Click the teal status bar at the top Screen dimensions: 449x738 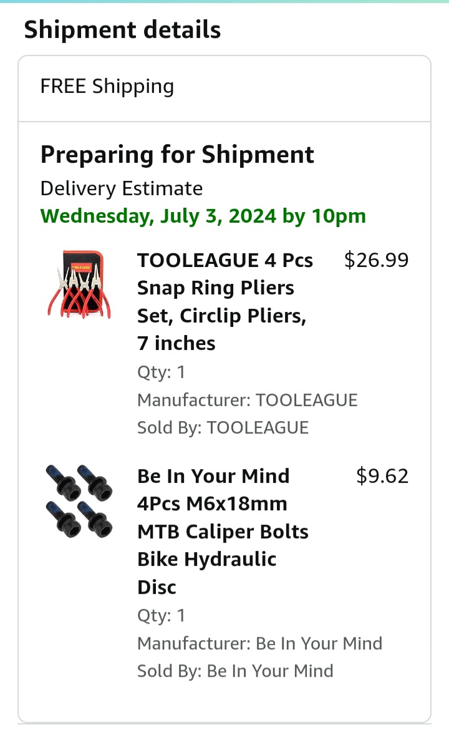(x=224, y=2)
